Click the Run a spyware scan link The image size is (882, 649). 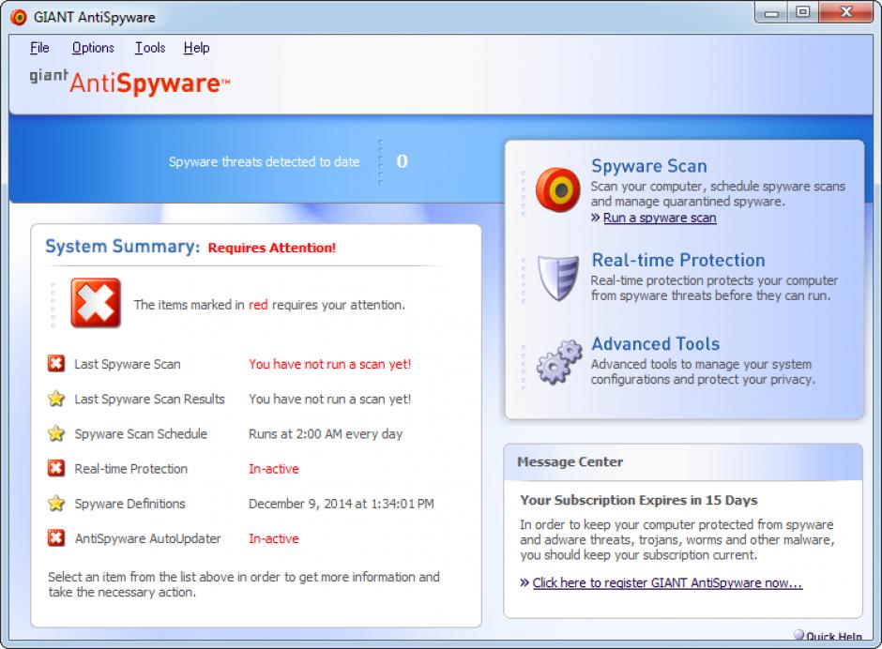[x=660, y=218]
